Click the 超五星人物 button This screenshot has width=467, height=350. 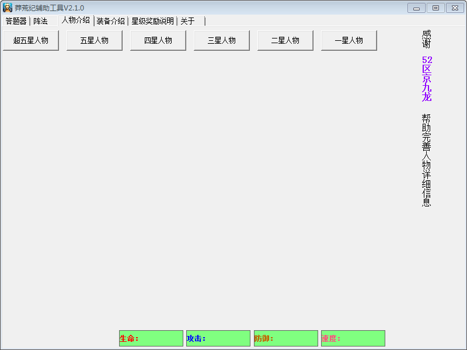pos(31,40)
